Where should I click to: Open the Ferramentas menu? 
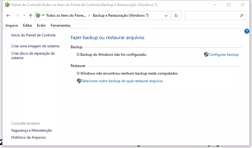pyautogui.click(x=60, y=25)
